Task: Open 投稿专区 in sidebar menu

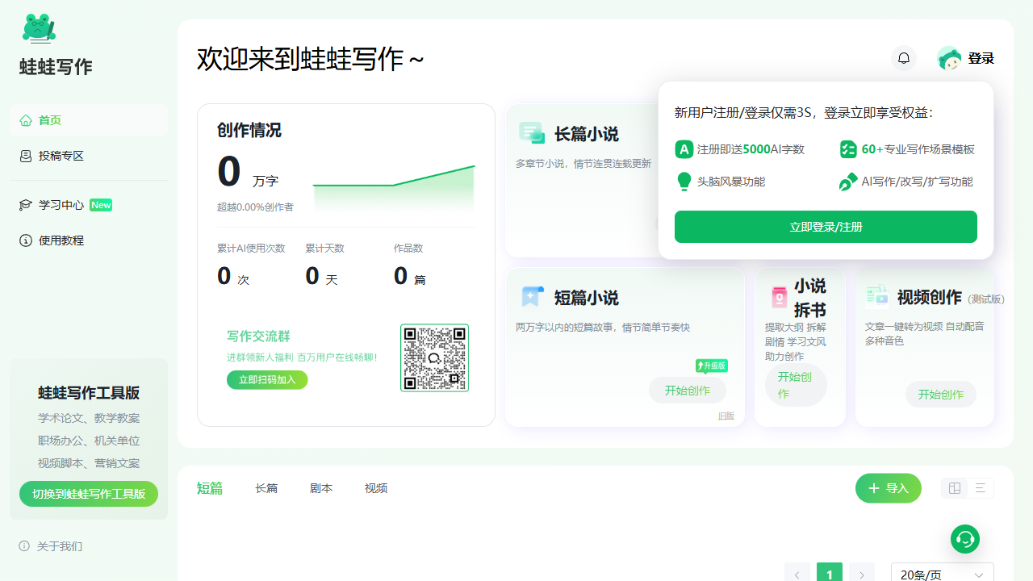Action: [x=61, y=156]
